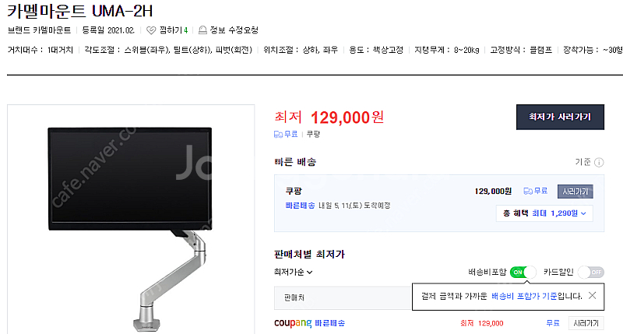Open the 최저가순 sort dropdown

tap(294, 272)
